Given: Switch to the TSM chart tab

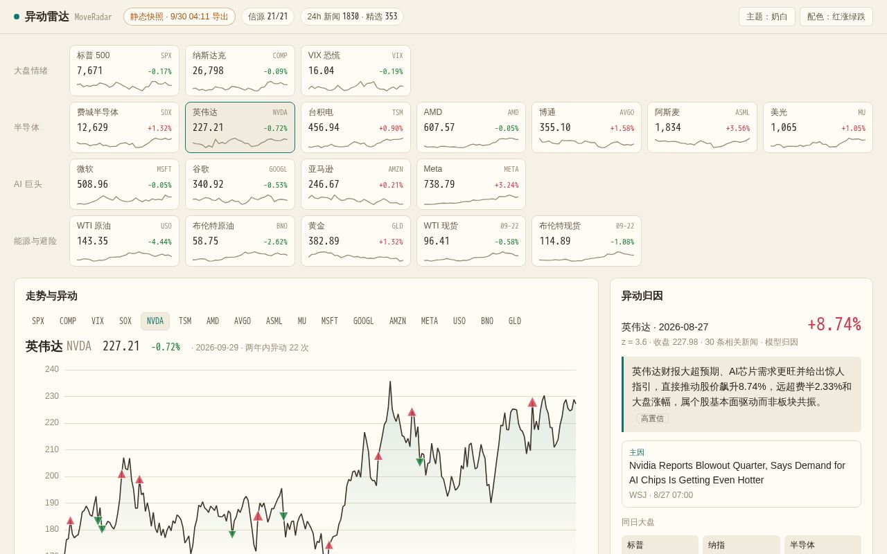Looking at the screenshot, I should [185, 321].
